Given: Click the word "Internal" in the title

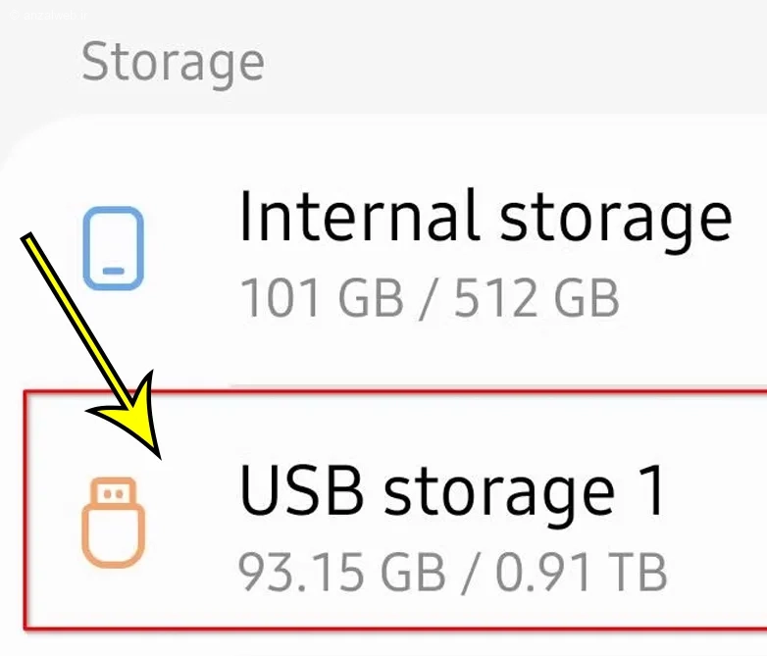Looking at the screenshot, I should tap(361, 216).
